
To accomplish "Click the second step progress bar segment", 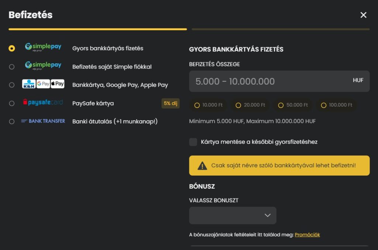I will [x=281, y=29].
